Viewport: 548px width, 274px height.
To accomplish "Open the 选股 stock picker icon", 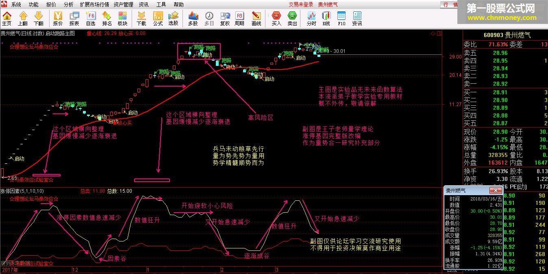I will click(173, 19).
